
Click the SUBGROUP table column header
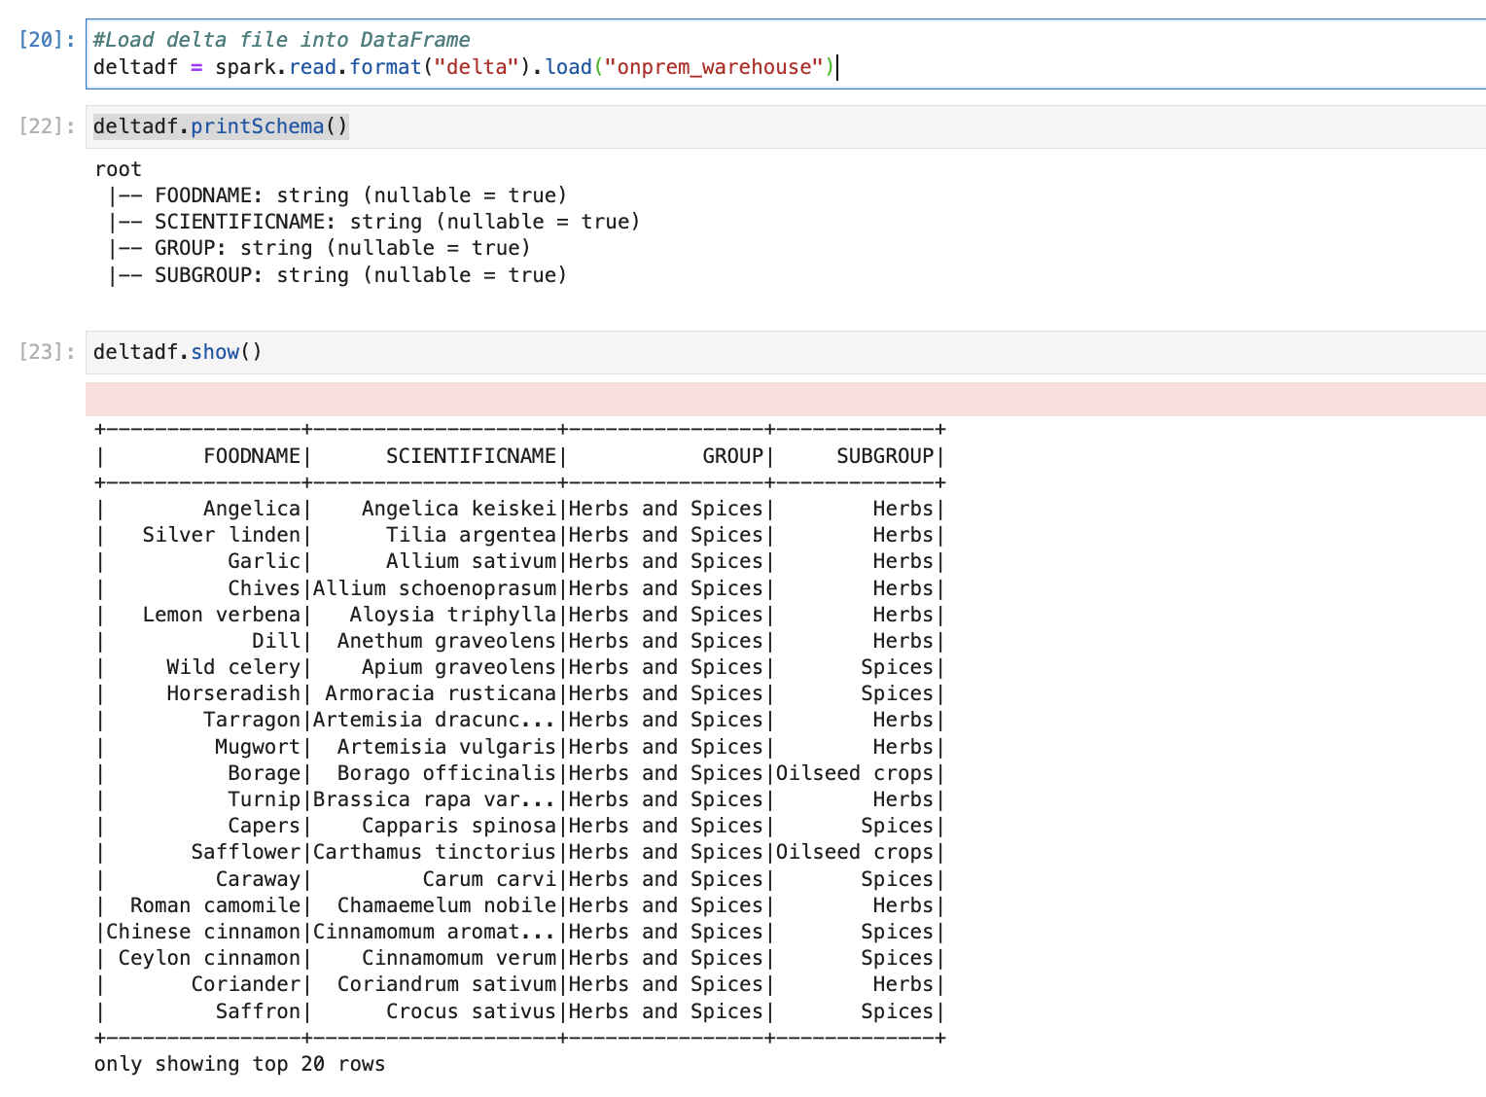(x=884, y=456)
